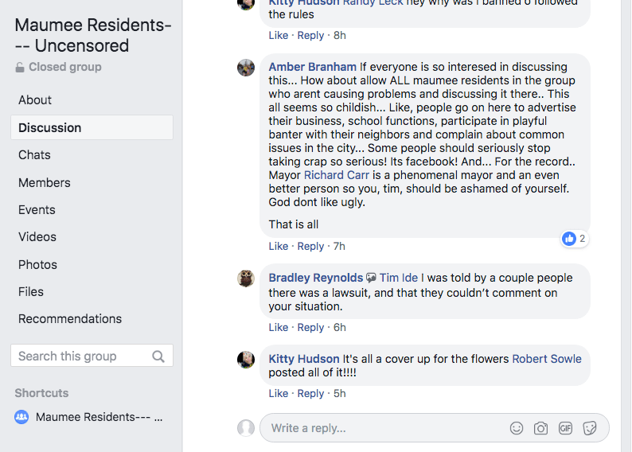This screenshot has width=632, height=452.
Task: Click the search magnifier icon
Action: pos(158,357)
